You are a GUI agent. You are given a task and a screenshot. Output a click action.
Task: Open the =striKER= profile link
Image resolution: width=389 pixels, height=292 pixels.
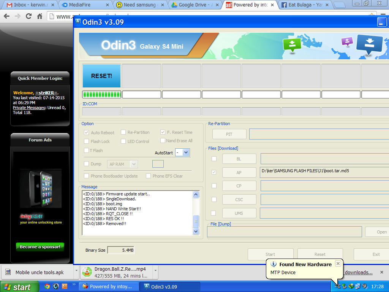[46, 93]
